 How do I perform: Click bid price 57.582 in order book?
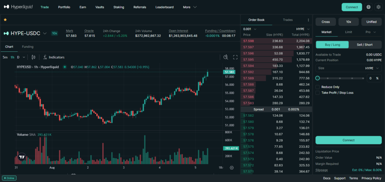point(249,115)
